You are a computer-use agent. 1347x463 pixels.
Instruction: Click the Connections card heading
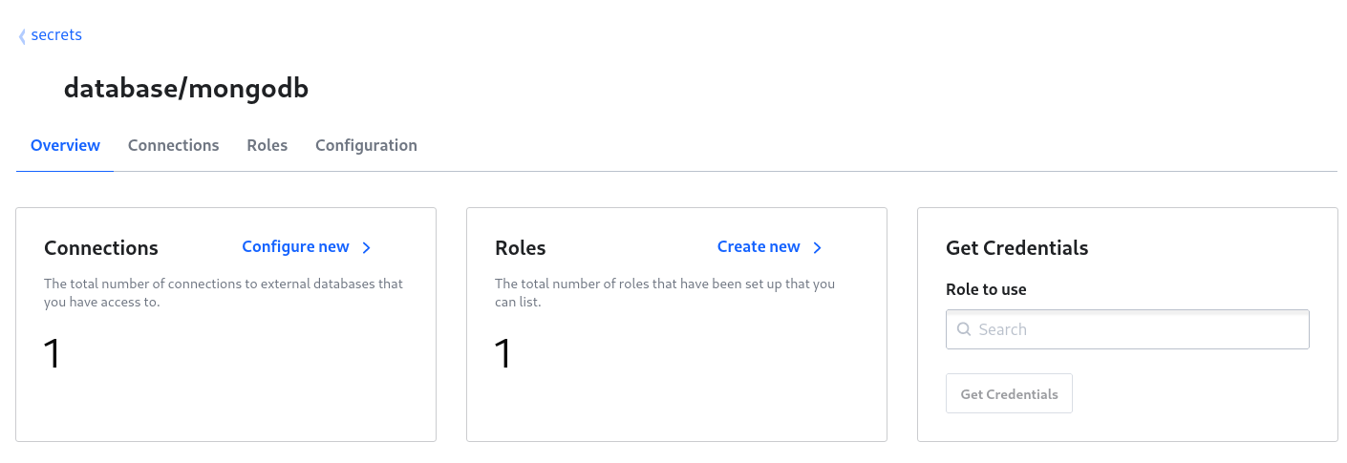tap(101, 248)
